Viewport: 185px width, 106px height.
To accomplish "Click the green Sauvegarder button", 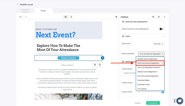I will tap(153, 103).
